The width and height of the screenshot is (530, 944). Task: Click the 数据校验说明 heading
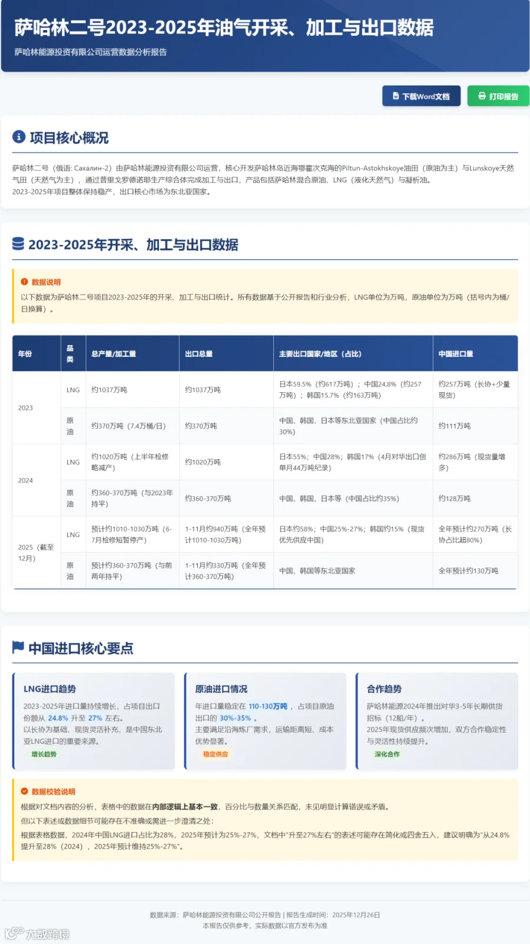pos(53,791)
